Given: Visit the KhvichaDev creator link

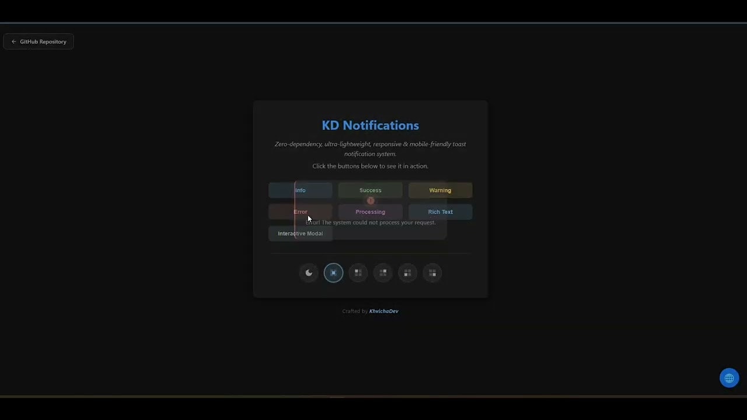Looking at the screenshot, I should coord(383,311).
